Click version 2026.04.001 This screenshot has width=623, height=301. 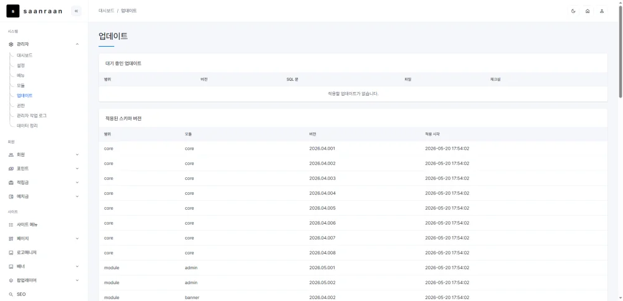[x=322, y=149]
